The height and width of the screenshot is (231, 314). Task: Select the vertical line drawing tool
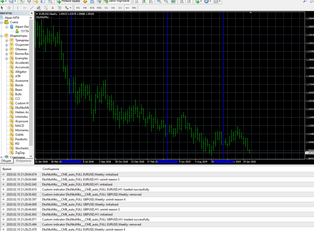pos(18,8)
